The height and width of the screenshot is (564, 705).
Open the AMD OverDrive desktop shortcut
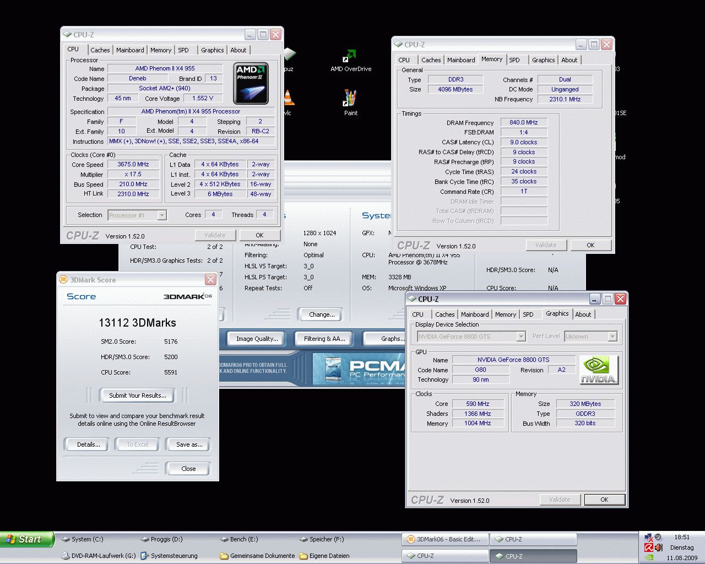pos(351,61)
